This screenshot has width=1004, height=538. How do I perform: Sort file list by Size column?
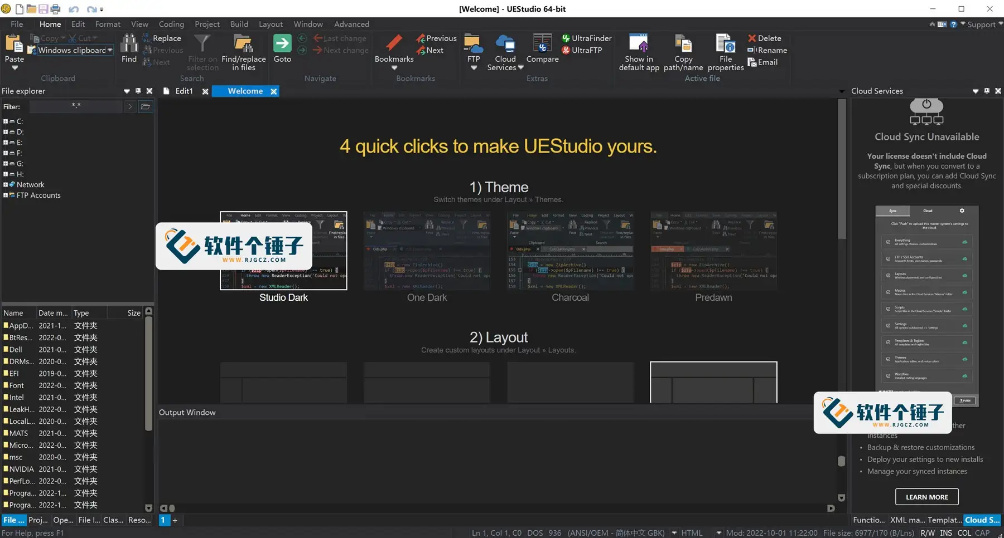point(126,313)
